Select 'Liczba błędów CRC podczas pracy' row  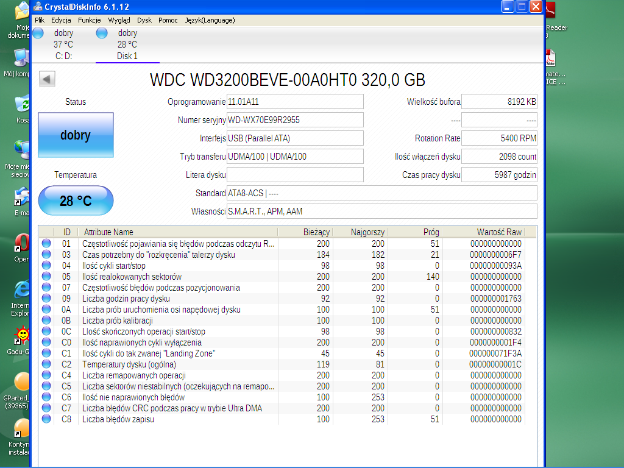282,408
